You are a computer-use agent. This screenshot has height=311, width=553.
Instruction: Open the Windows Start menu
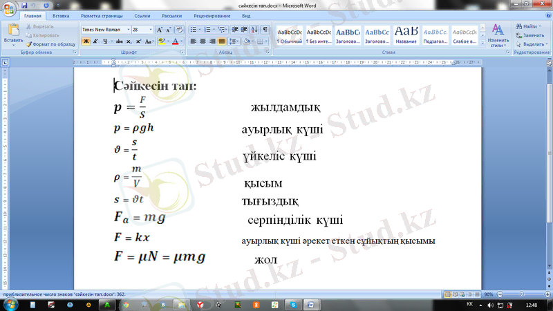[10, 304]
